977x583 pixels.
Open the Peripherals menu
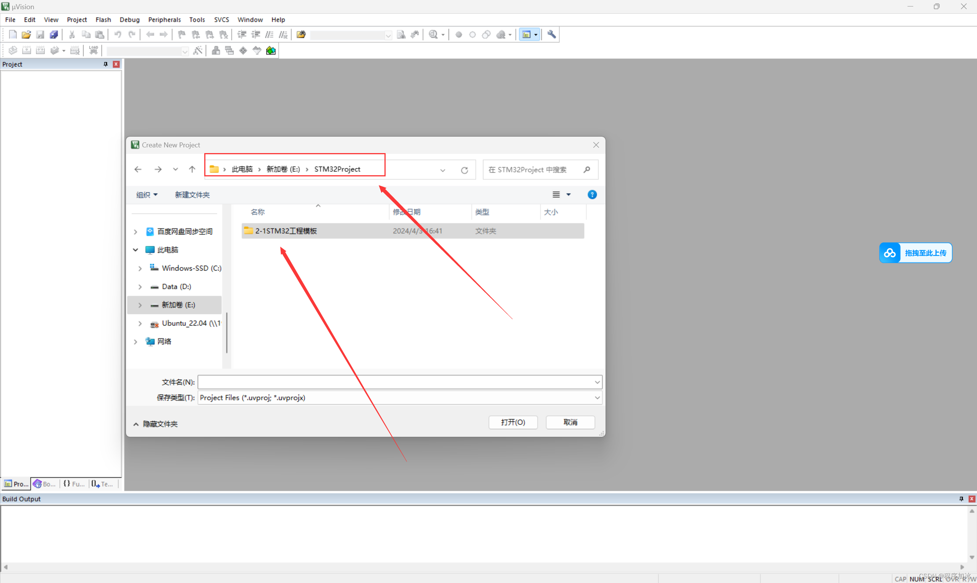(x=164, y=19)
